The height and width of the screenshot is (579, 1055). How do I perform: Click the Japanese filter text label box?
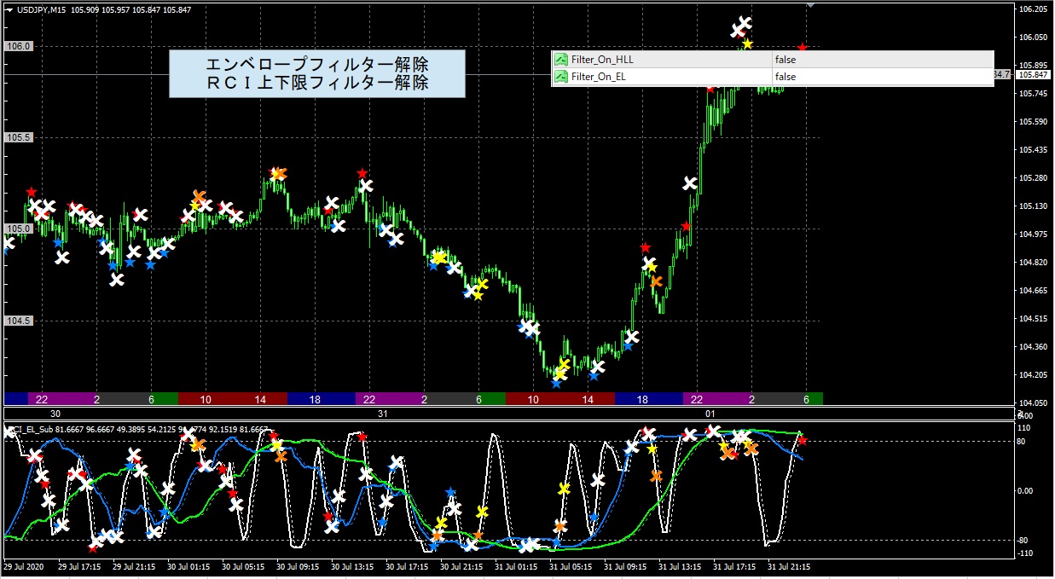coord(316,73)
